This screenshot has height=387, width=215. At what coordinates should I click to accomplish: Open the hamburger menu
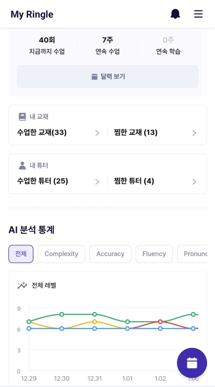[198, 14]
